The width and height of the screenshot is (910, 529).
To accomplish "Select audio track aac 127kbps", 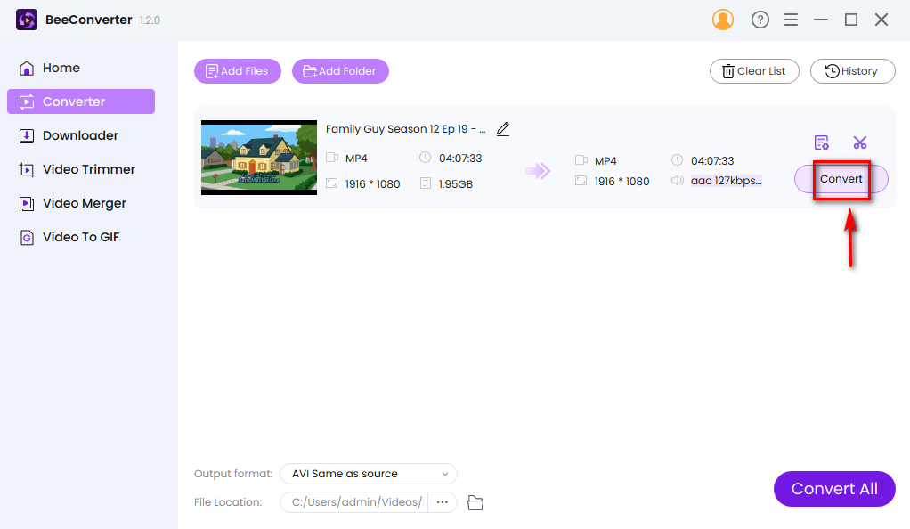I will pyautogui.click(x=726, y=181).
